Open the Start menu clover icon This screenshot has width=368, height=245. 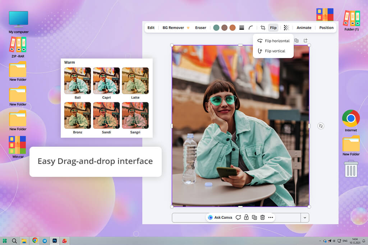tap(5, 241)
